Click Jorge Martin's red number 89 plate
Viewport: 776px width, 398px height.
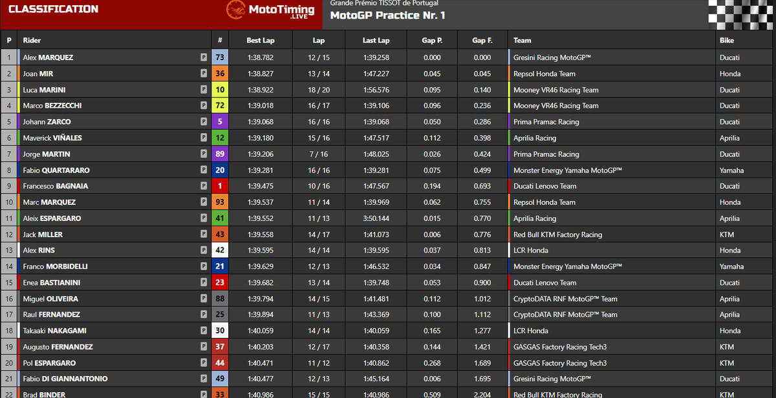pos(219,154)
